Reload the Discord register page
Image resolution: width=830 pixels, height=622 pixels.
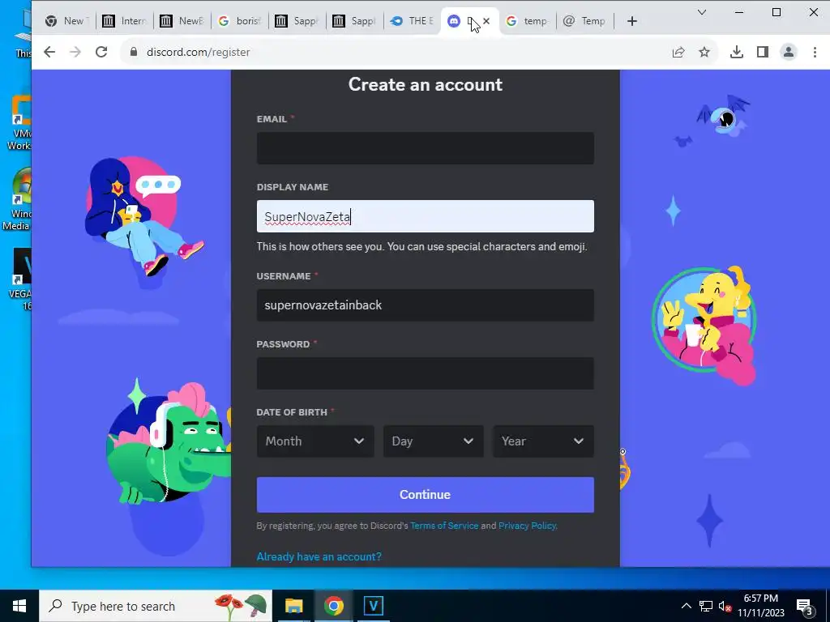coord(101,52)
